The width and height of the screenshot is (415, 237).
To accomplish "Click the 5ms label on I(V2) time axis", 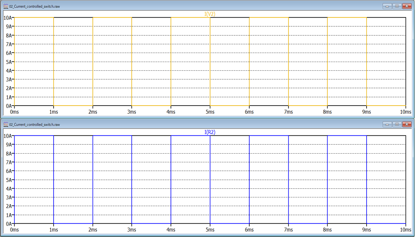I will [x=210, y=112].
